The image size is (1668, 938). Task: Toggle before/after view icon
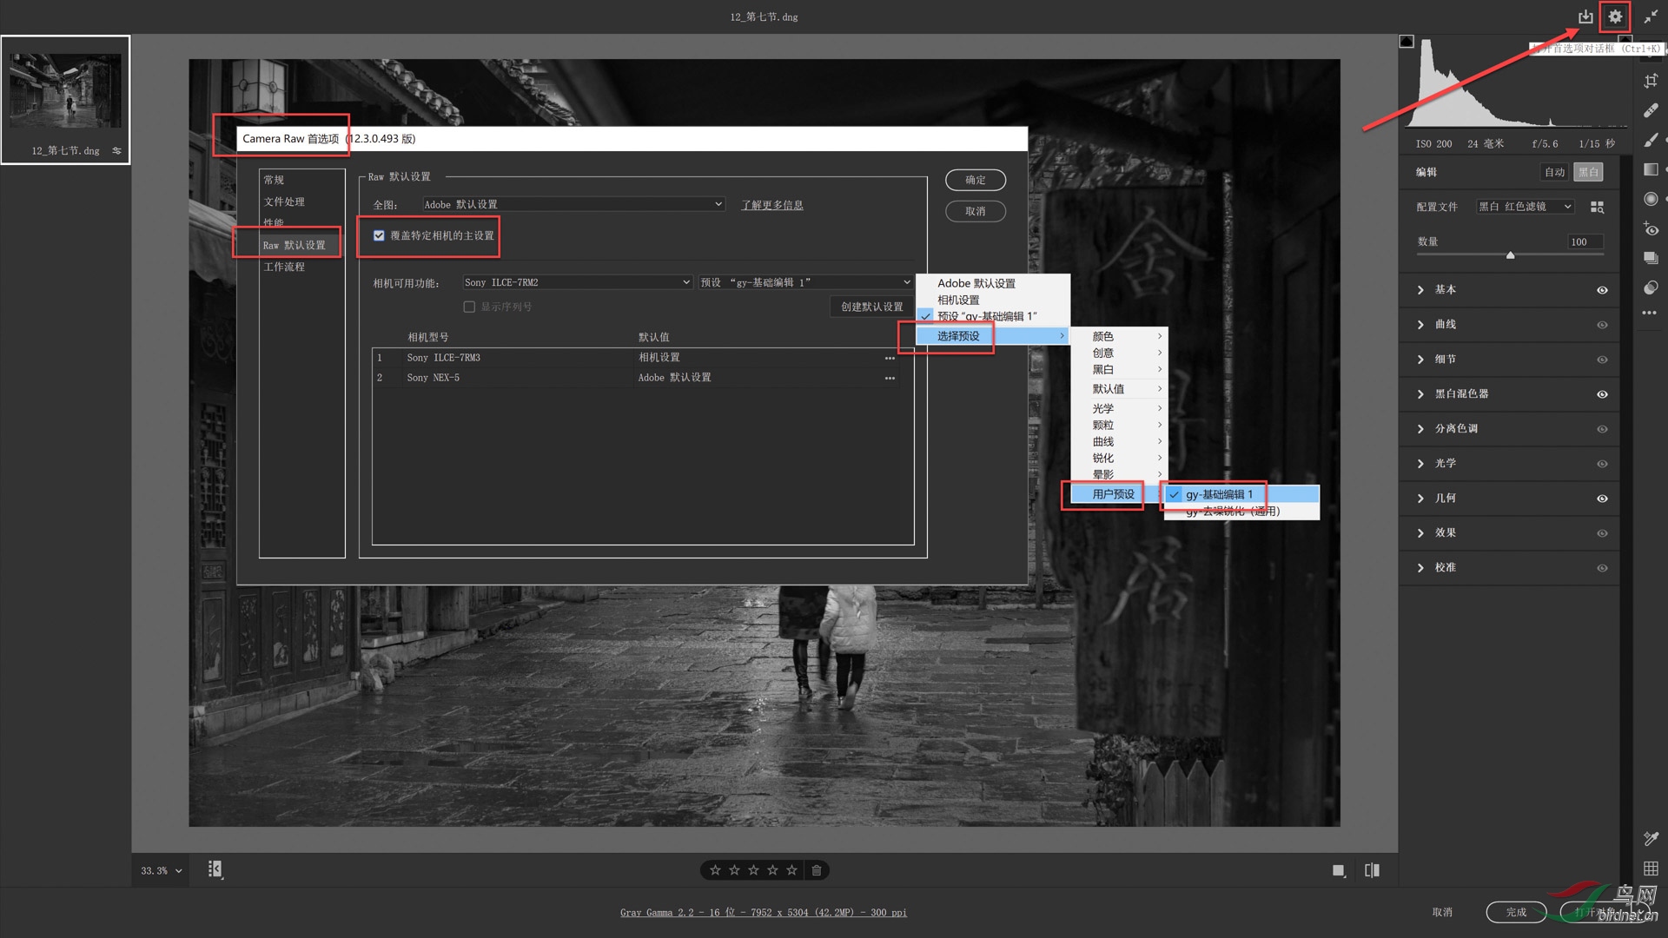1372,870
